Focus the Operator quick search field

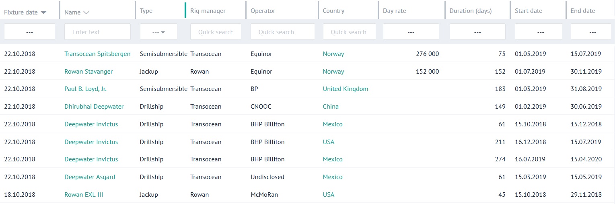[x=282, y=32]
